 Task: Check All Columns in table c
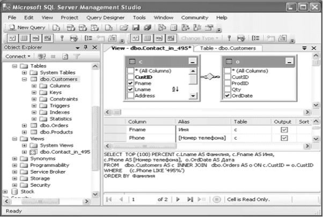pos(130,71)
